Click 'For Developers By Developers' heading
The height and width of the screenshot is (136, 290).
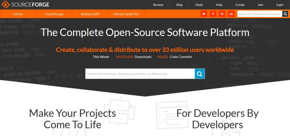pos(217,119)
